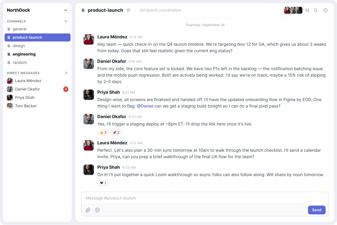Click the 9:33 AM timestamp
337x225 pixels.
129,167
